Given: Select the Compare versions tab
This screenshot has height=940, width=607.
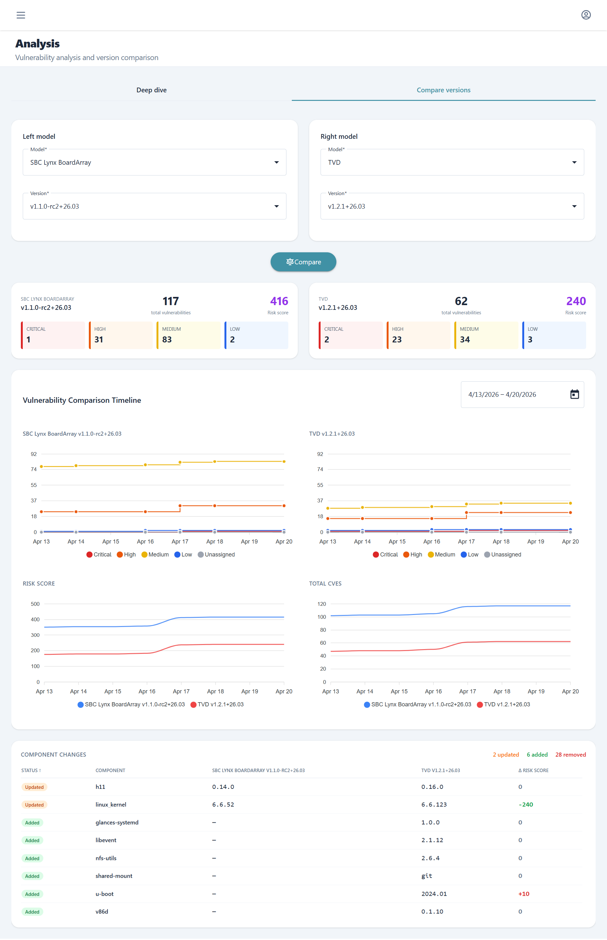Looking at the screenshot, I should click(x=443, y=90).
